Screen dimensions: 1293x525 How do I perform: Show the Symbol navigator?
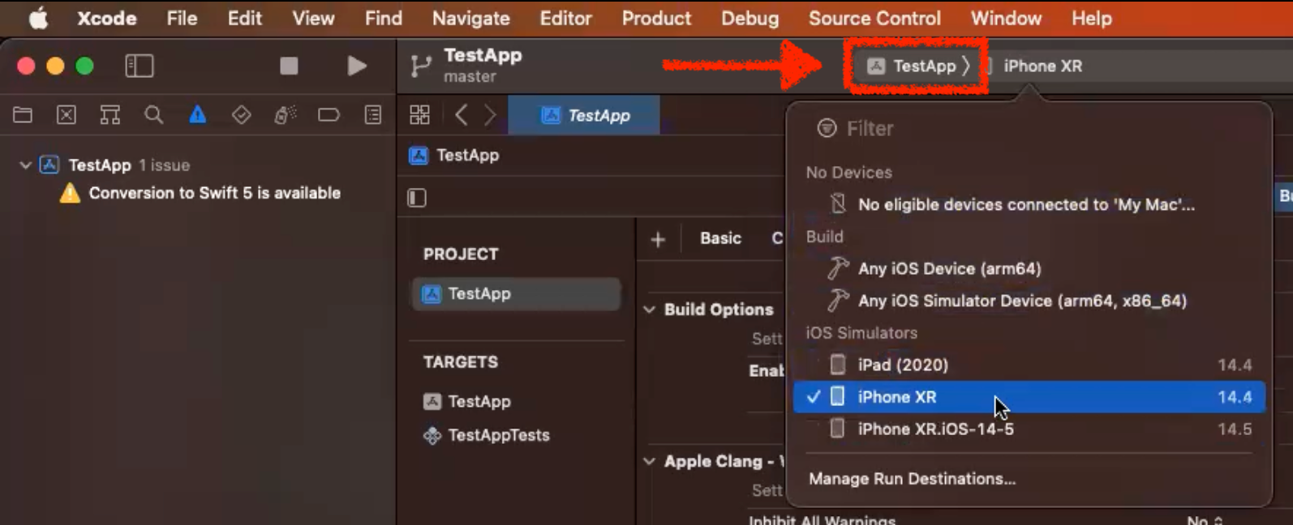[110, 115]
